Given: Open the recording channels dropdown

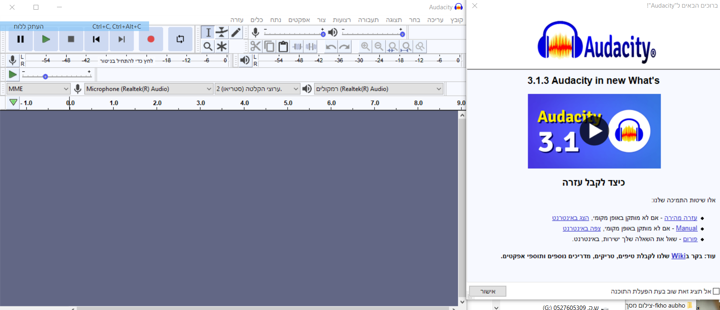Looking at the screenshot, I should 257,89.
